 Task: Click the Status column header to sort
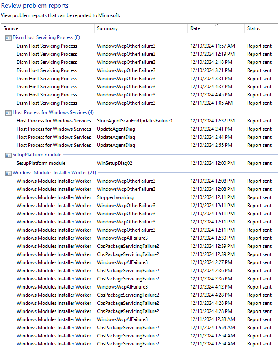[253, 28]
